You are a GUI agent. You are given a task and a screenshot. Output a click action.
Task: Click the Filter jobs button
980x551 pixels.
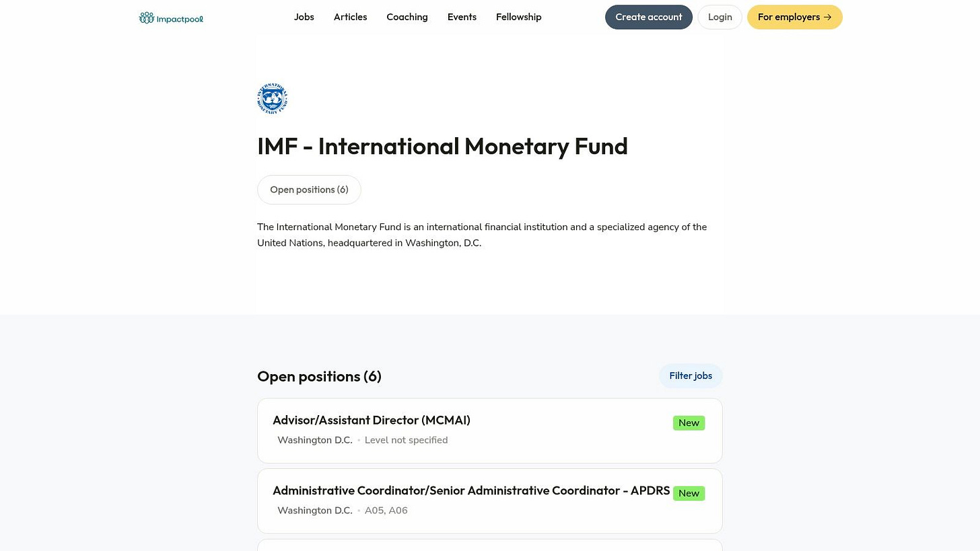[690, 375]
